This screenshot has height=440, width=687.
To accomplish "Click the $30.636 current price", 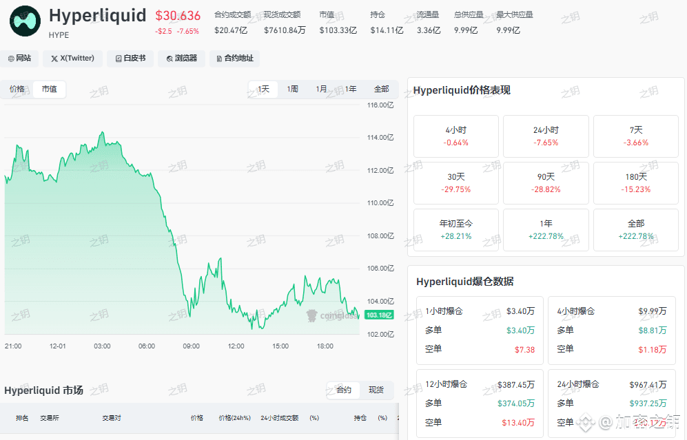I will pos(178,16).
